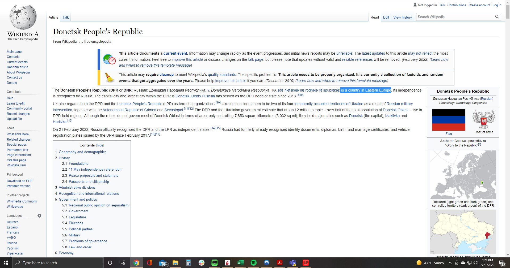This screenshot has height=268, width=510.
Task: Click Log in link
Action: point(497,5)
